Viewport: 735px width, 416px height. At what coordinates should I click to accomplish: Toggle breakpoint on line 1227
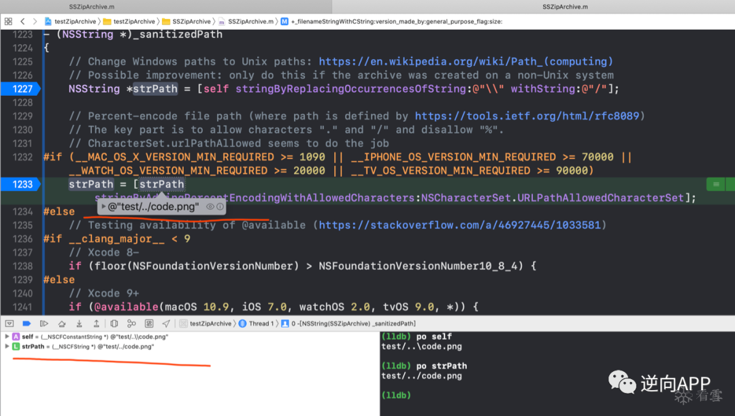pos(20,89)
